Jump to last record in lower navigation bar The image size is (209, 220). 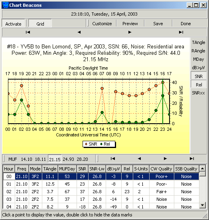pyautogui.click(x=192, y=158)
